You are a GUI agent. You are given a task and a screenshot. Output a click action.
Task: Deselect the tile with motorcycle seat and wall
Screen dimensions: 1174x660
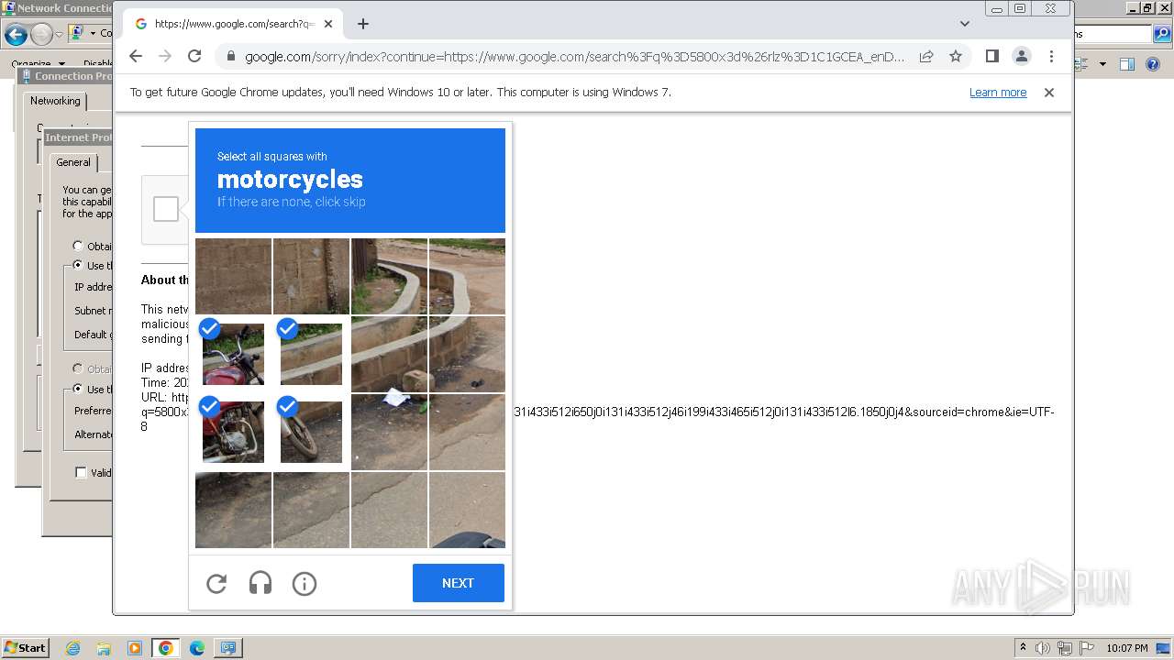tap(311, 354)
